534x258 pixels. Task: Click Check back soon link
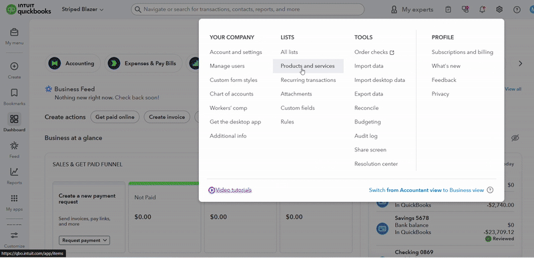pyautogui.click(x=137, y=97)
